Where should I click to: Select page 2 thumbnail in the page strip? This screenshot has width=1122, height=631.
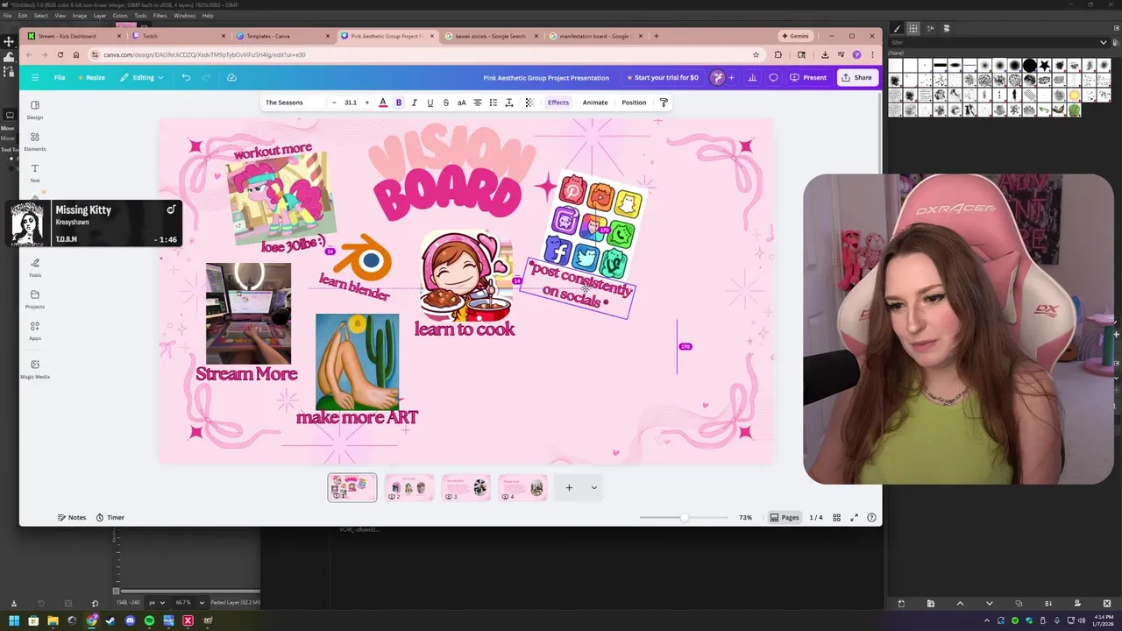pos(409,487)
